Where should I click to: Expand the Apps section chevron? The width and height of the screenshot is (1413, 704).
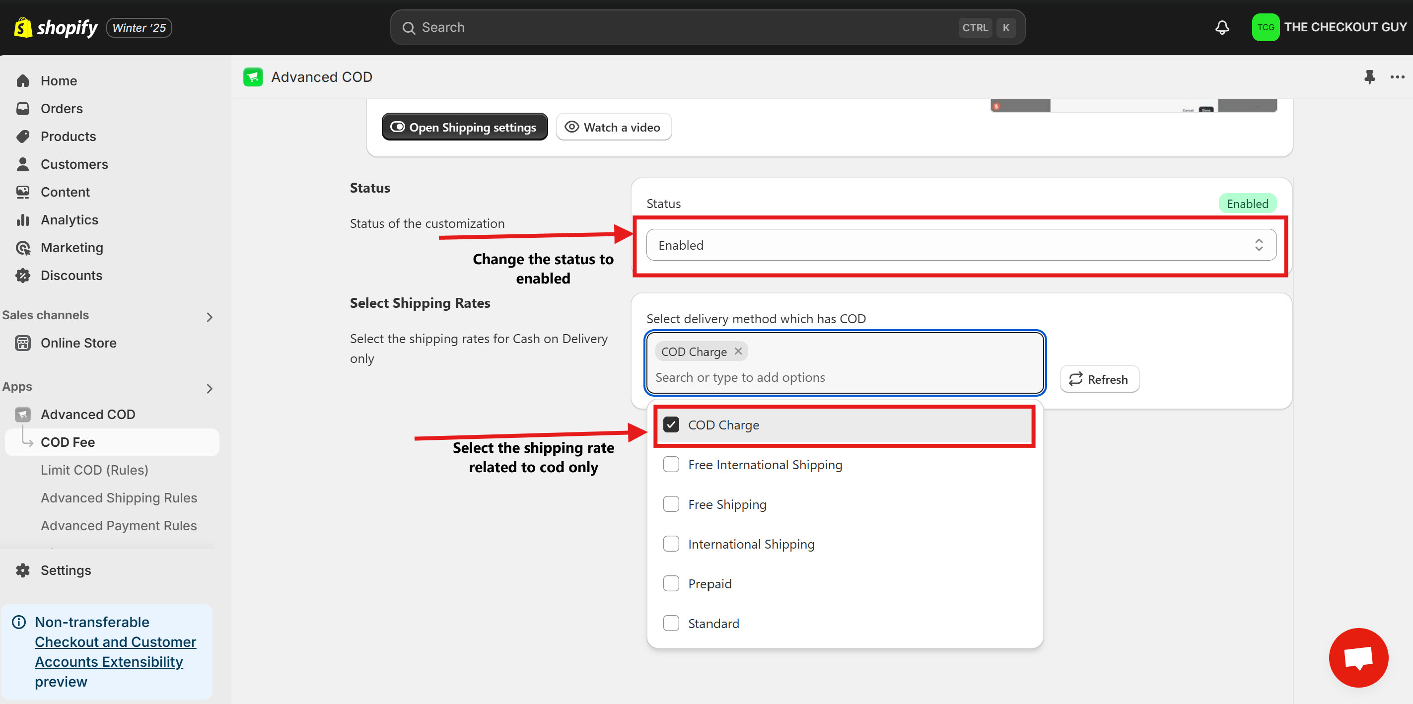pos(209,388)
